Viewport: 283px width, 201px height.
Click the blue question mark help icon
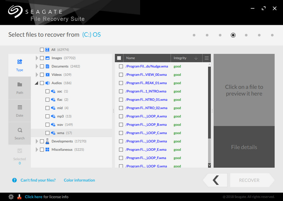click(15, 180)
